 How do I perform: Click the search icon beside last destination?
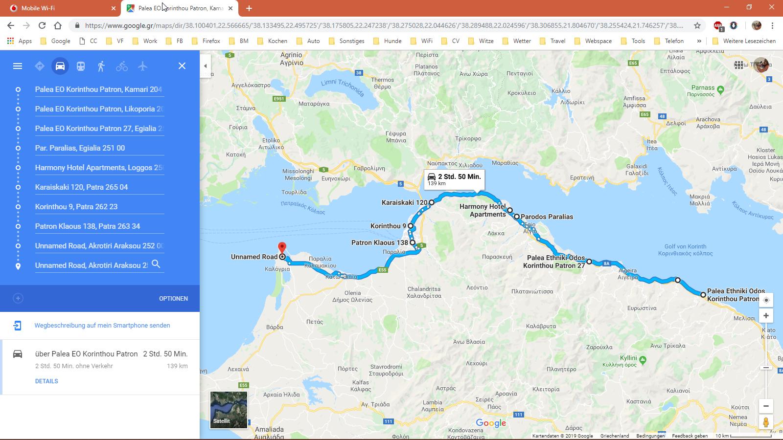156,264
